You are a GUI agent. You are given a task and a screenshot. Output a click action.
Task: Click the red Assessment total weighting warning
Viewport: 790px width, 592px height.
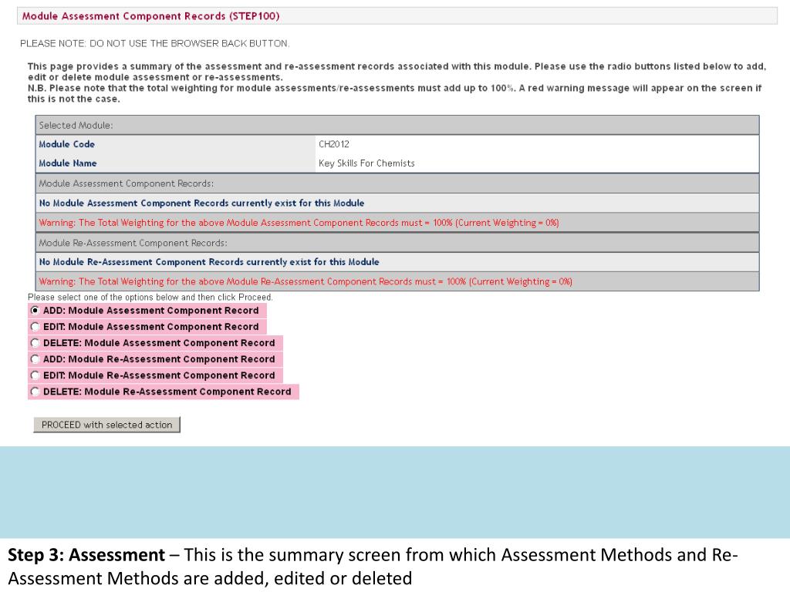(299, 223)
